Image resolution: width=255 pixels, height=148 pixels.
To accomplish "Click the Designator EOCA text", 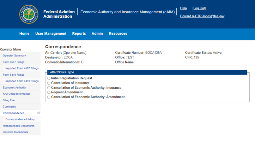I will 59,57.
